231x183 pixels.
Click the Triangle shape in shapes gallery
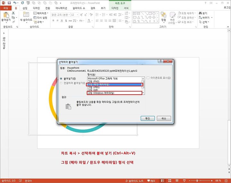139,17
